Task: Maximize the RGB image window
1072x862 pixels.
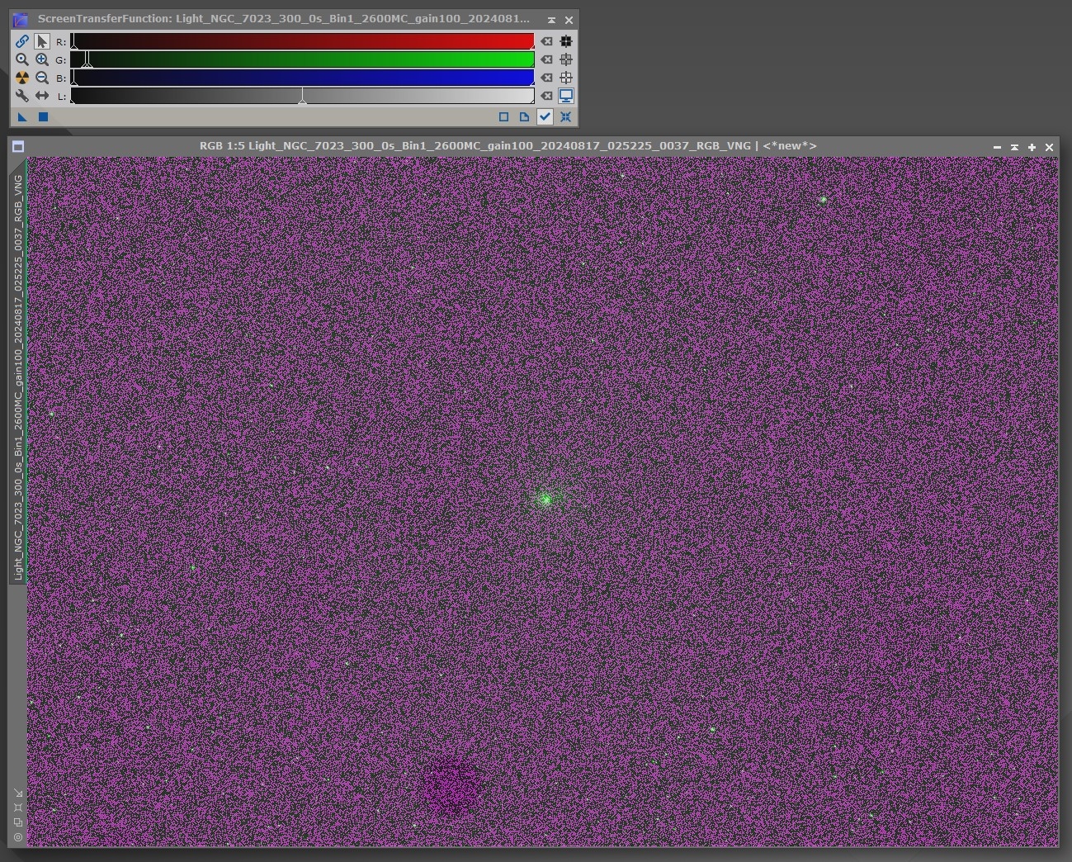Action: (x=1032, y=147)
